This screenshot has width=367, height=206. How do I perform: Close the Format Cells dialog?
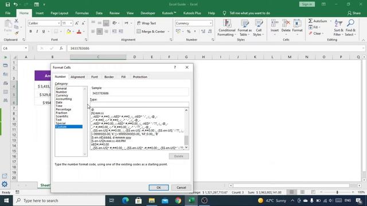coord(187,68)
